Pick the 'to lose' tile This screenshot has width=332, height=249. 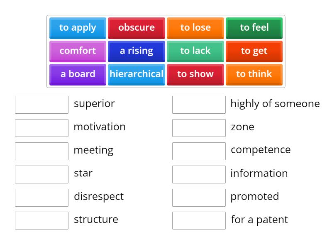click(195, 28)
